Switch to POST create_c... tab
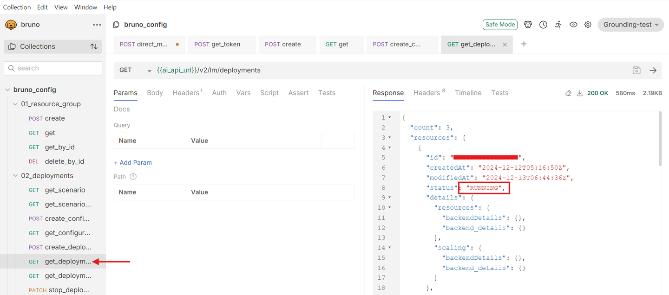 tap(402, 45)
